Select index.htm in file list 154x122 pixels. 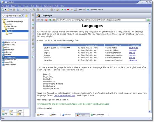click(8, 52)
